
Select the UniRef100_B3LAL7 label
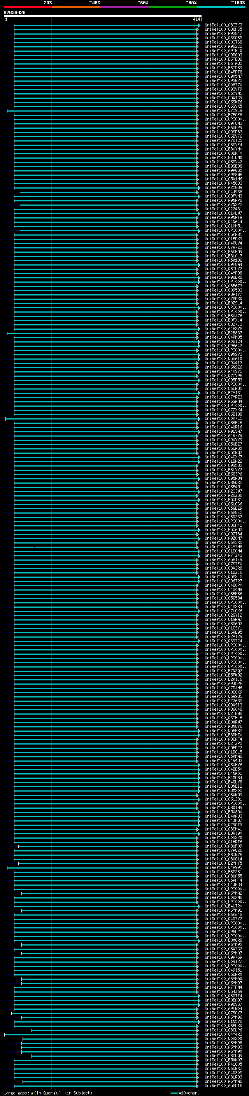[223, 256]
